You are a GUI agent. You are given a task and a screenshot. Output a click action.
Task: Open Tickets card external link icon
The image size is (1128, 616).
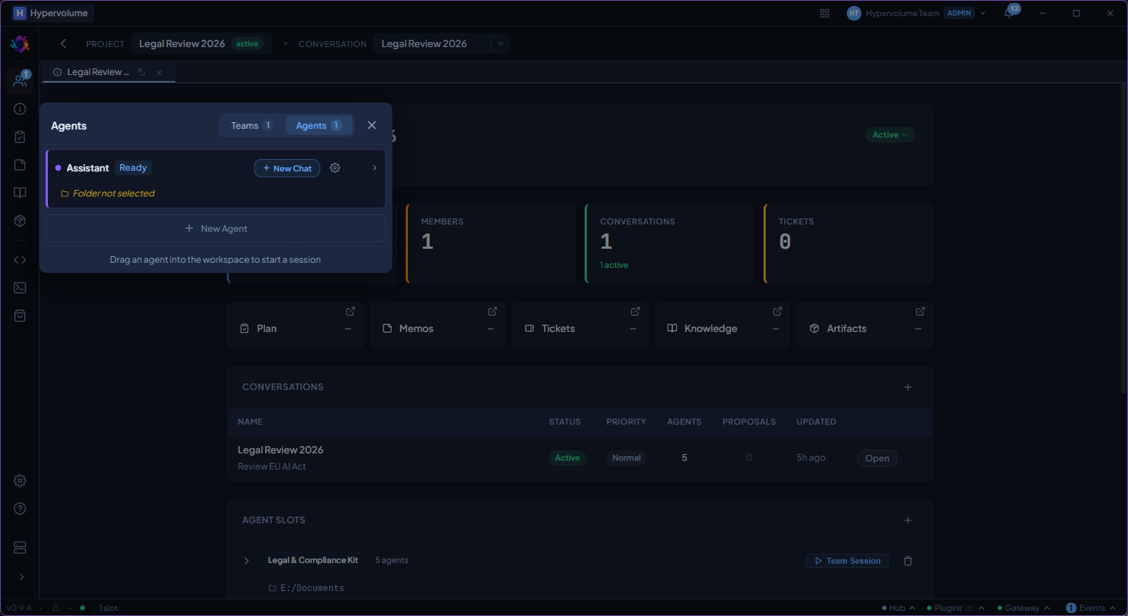[x=635, y=311]
